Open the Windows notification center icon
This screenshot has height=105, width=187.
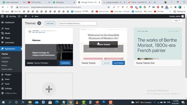click(x=183, y=102)
